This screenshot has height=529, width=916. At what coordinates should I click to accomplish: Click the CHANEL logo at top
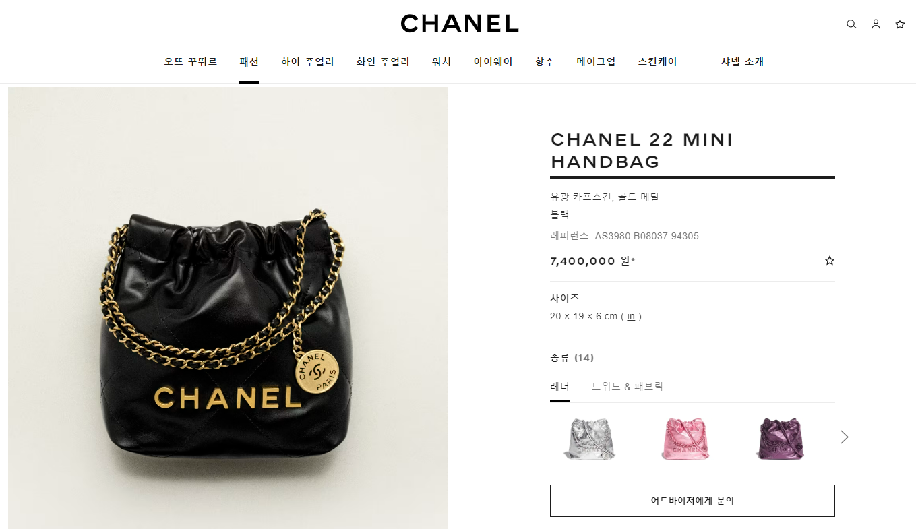click(459, 24)
